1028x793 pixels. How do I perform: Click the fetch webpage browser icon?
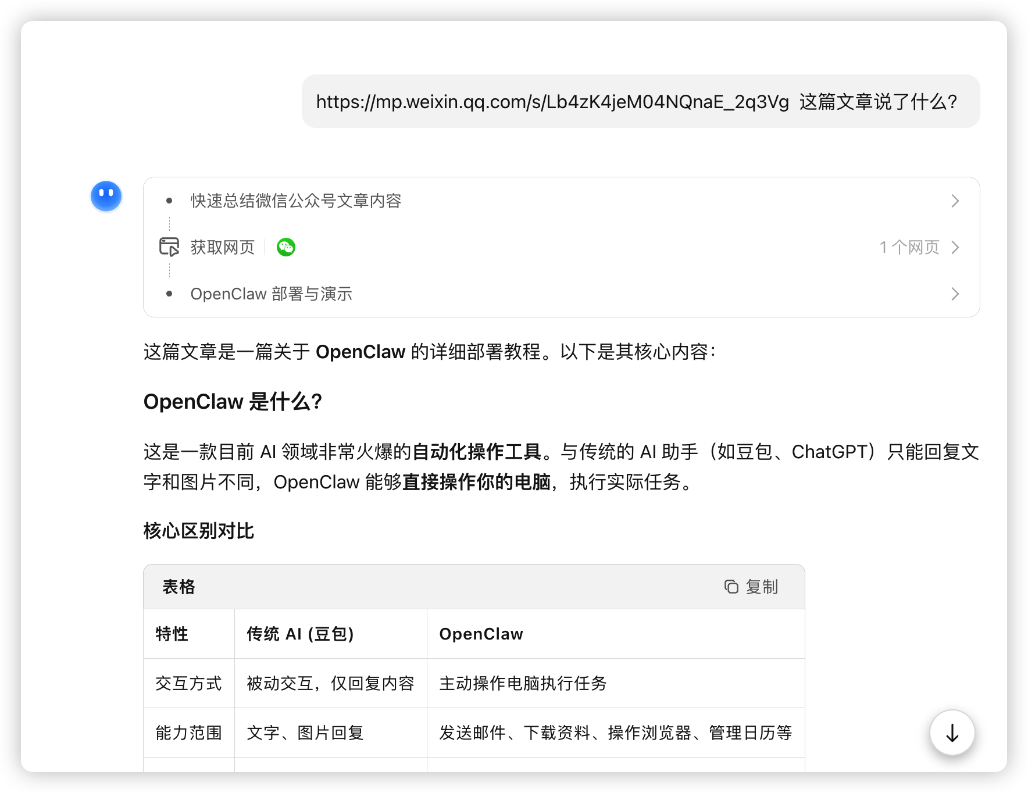[169, 247]
